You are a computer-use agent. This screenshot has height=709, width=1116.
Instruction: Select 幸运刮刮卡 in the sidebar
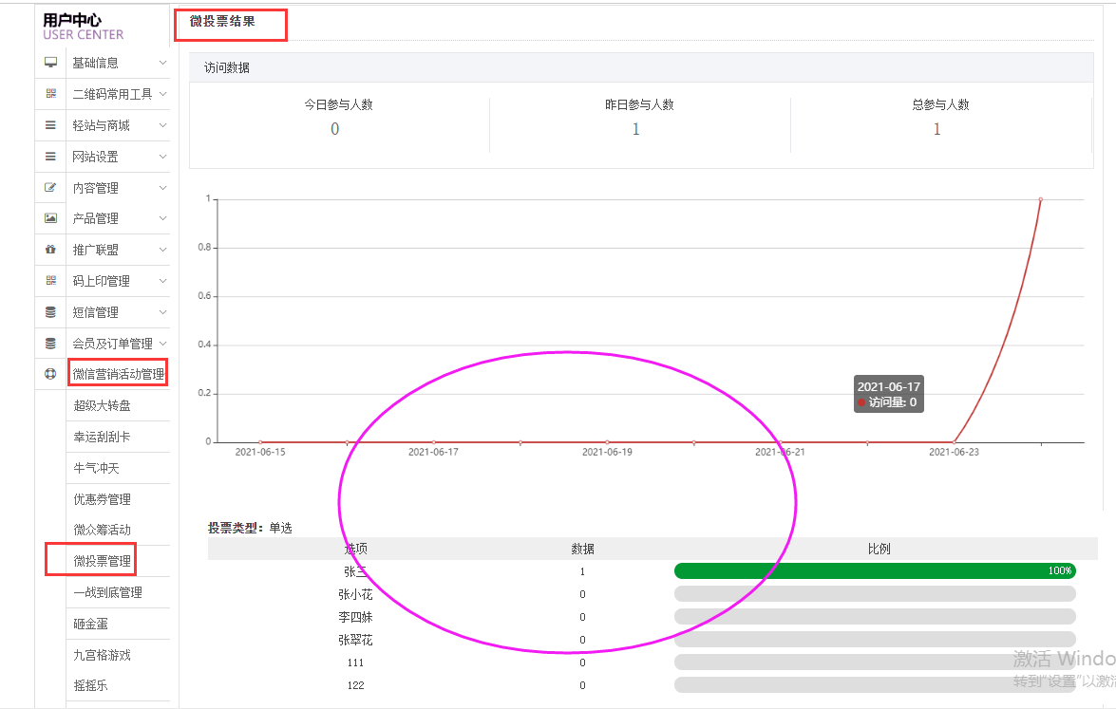pyautogui.click(x=103, y=437)
